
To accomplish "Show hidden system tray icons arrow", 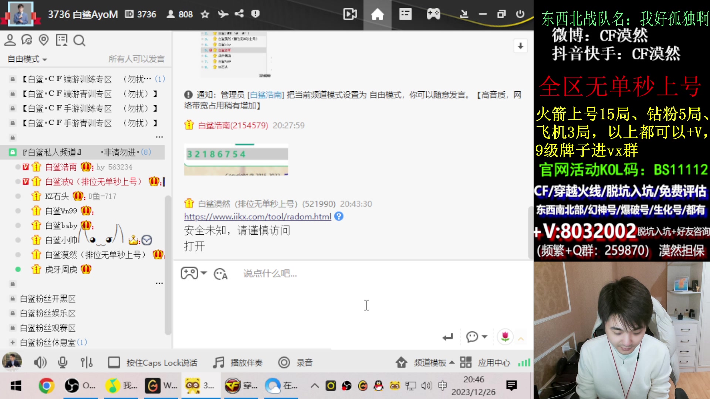I will pos(315,386).
